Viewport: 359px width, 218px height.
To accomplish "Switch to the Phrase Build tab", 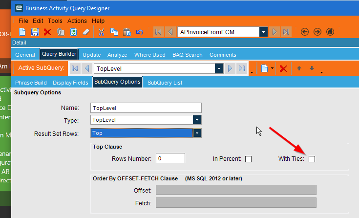I will 31,83.
